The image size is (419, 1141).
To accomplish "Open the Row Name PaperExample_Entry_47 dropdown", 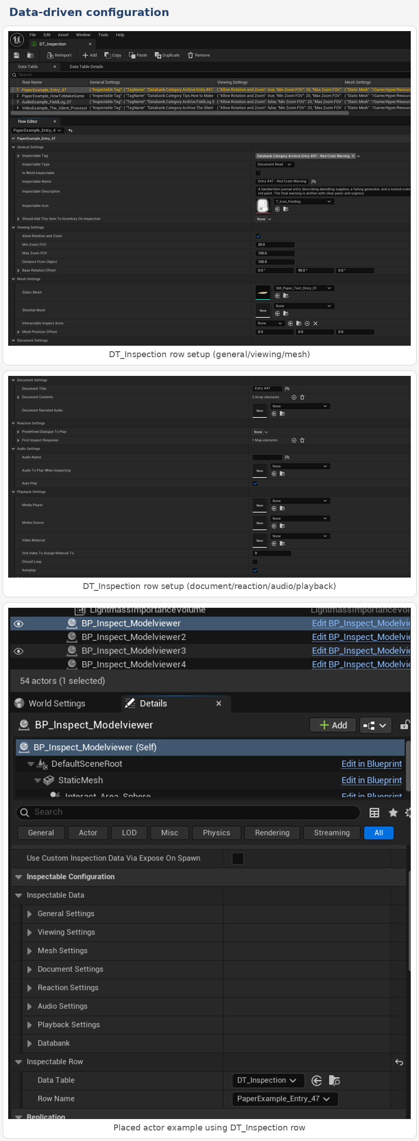I will (x=284, y=1099).
